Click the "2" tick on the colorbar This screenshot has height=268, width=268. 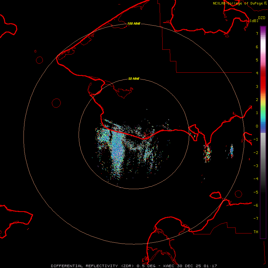pyautogui.click(x=257, y=100)
